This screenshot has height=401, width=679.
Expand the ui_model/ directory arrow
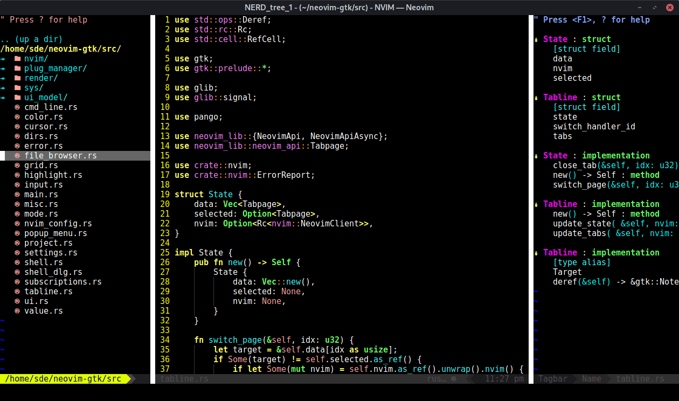click(3, 98)
